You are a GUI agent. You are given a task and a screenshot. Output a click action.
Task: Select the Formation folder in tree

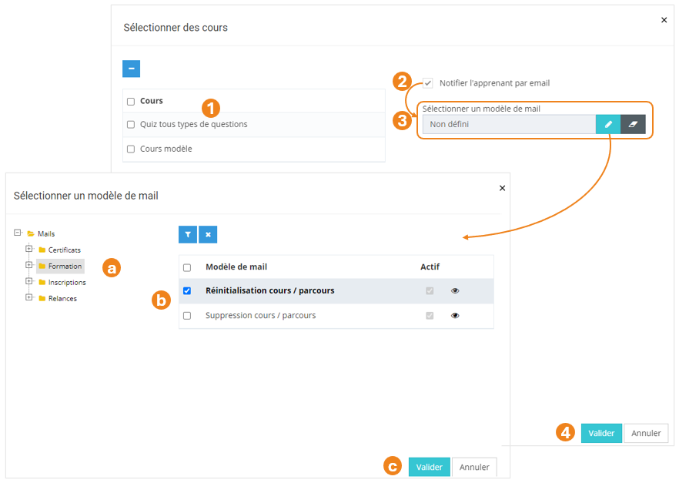tap(65, 266)
